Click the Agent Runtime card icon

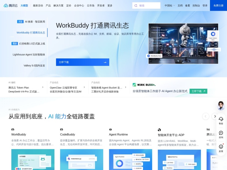point(110,129)
